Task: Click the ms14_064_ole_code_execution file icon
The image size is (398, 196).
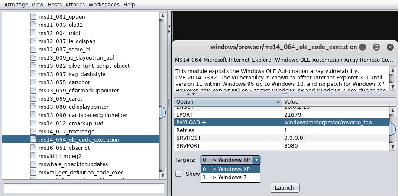Action: [33, 139]
